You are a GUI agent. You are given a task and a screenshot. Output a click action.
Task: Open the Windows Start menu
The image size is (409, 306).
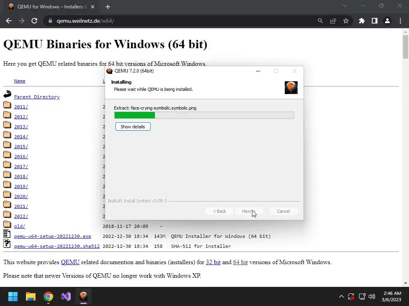[13, 296]
